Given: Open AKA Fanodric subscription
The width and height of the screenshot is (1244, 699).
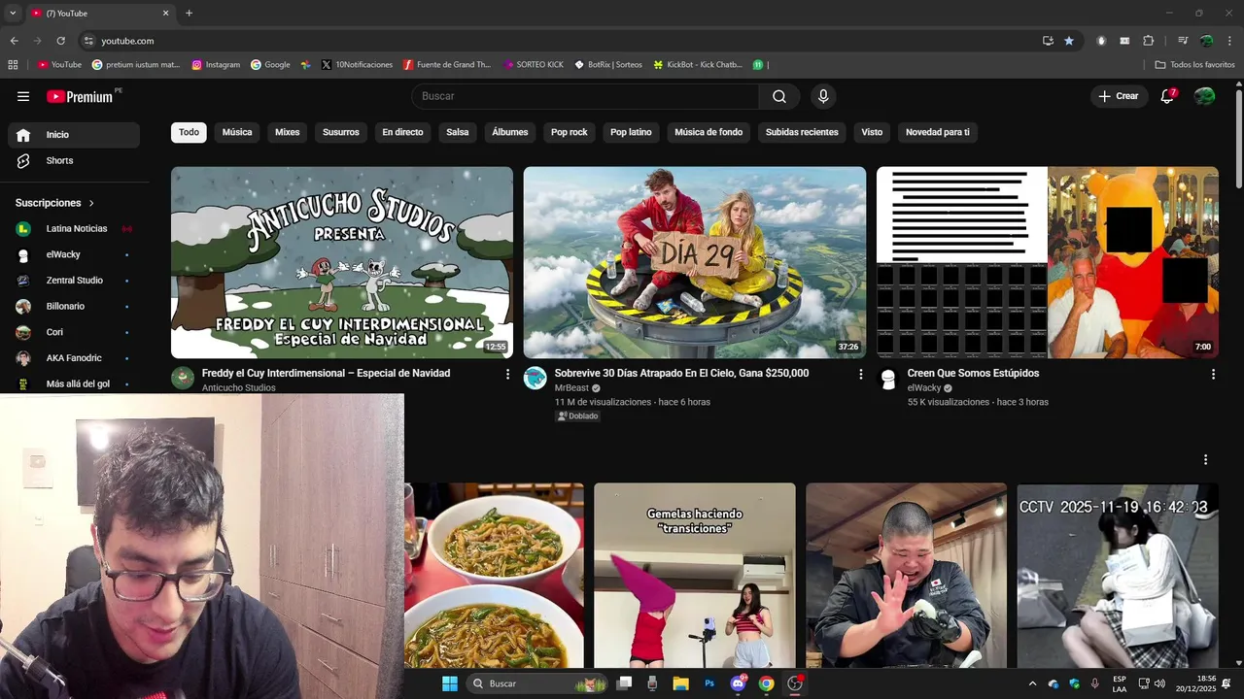Looking at the screenshot, I should pos(74,358).
